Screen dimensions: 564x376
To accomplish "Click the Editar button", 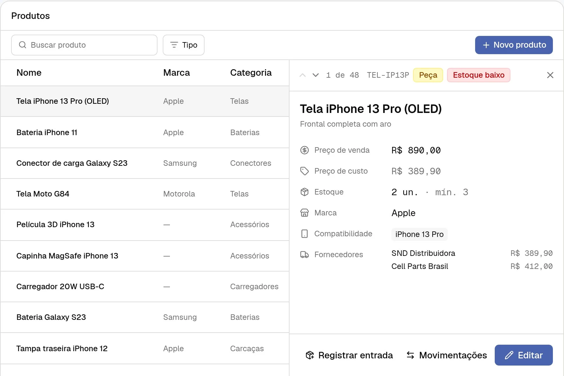I will [x=524, y=355].
